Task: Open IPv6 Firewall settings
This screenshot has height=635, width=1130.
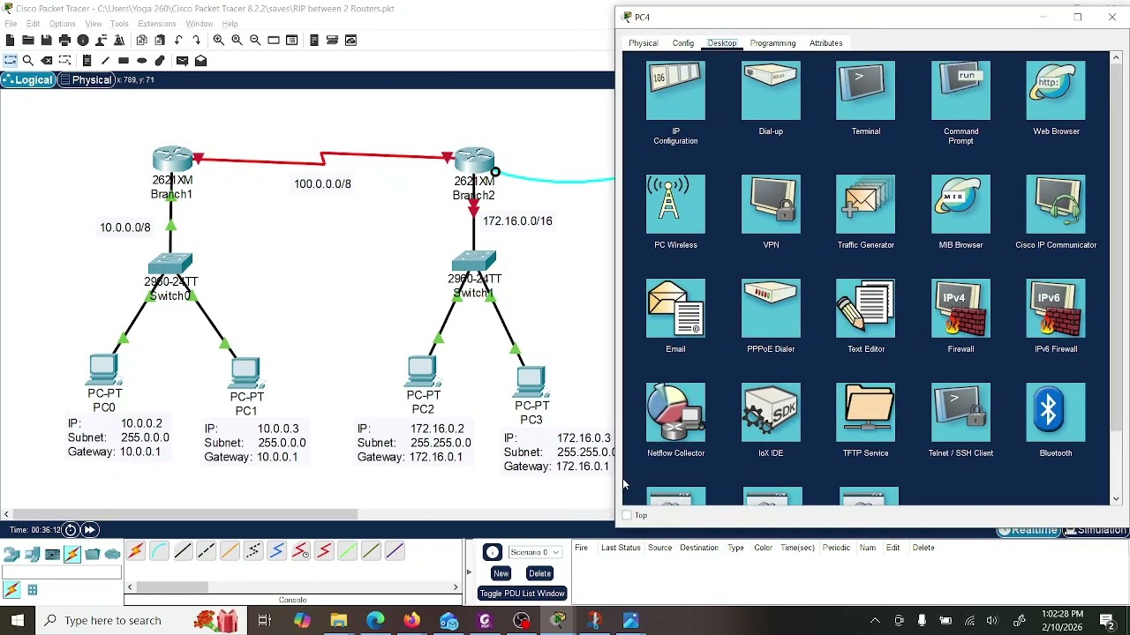Action: click(x=1056, y=308)
